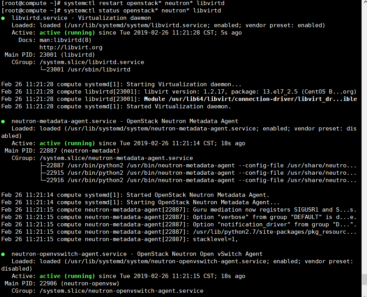
Task: Click the 'active (running)' status since 11:21:14
Action: tap(67, 144)
